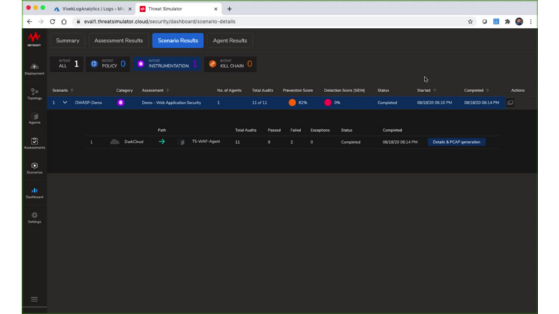Sort by Scenario column arrow

(x=72, y=91)
